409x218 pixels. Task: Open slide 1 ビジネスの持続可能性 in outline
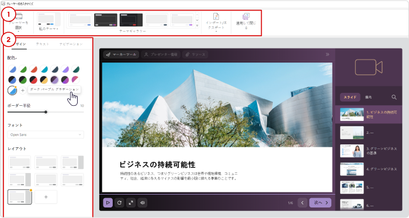pyautogui.click(x=368, y=115)
